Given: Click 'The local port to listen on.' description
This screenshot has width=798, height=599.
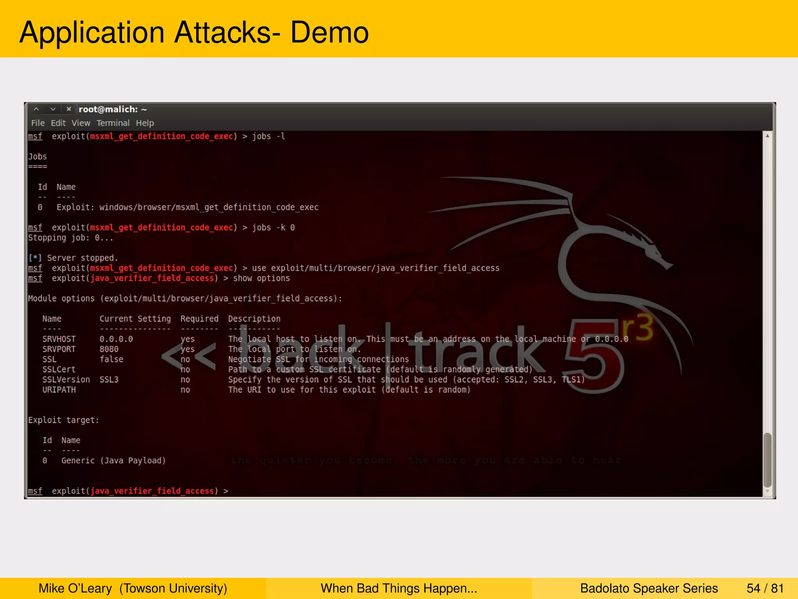Looking at the screenshot, I should click(294, 349).
